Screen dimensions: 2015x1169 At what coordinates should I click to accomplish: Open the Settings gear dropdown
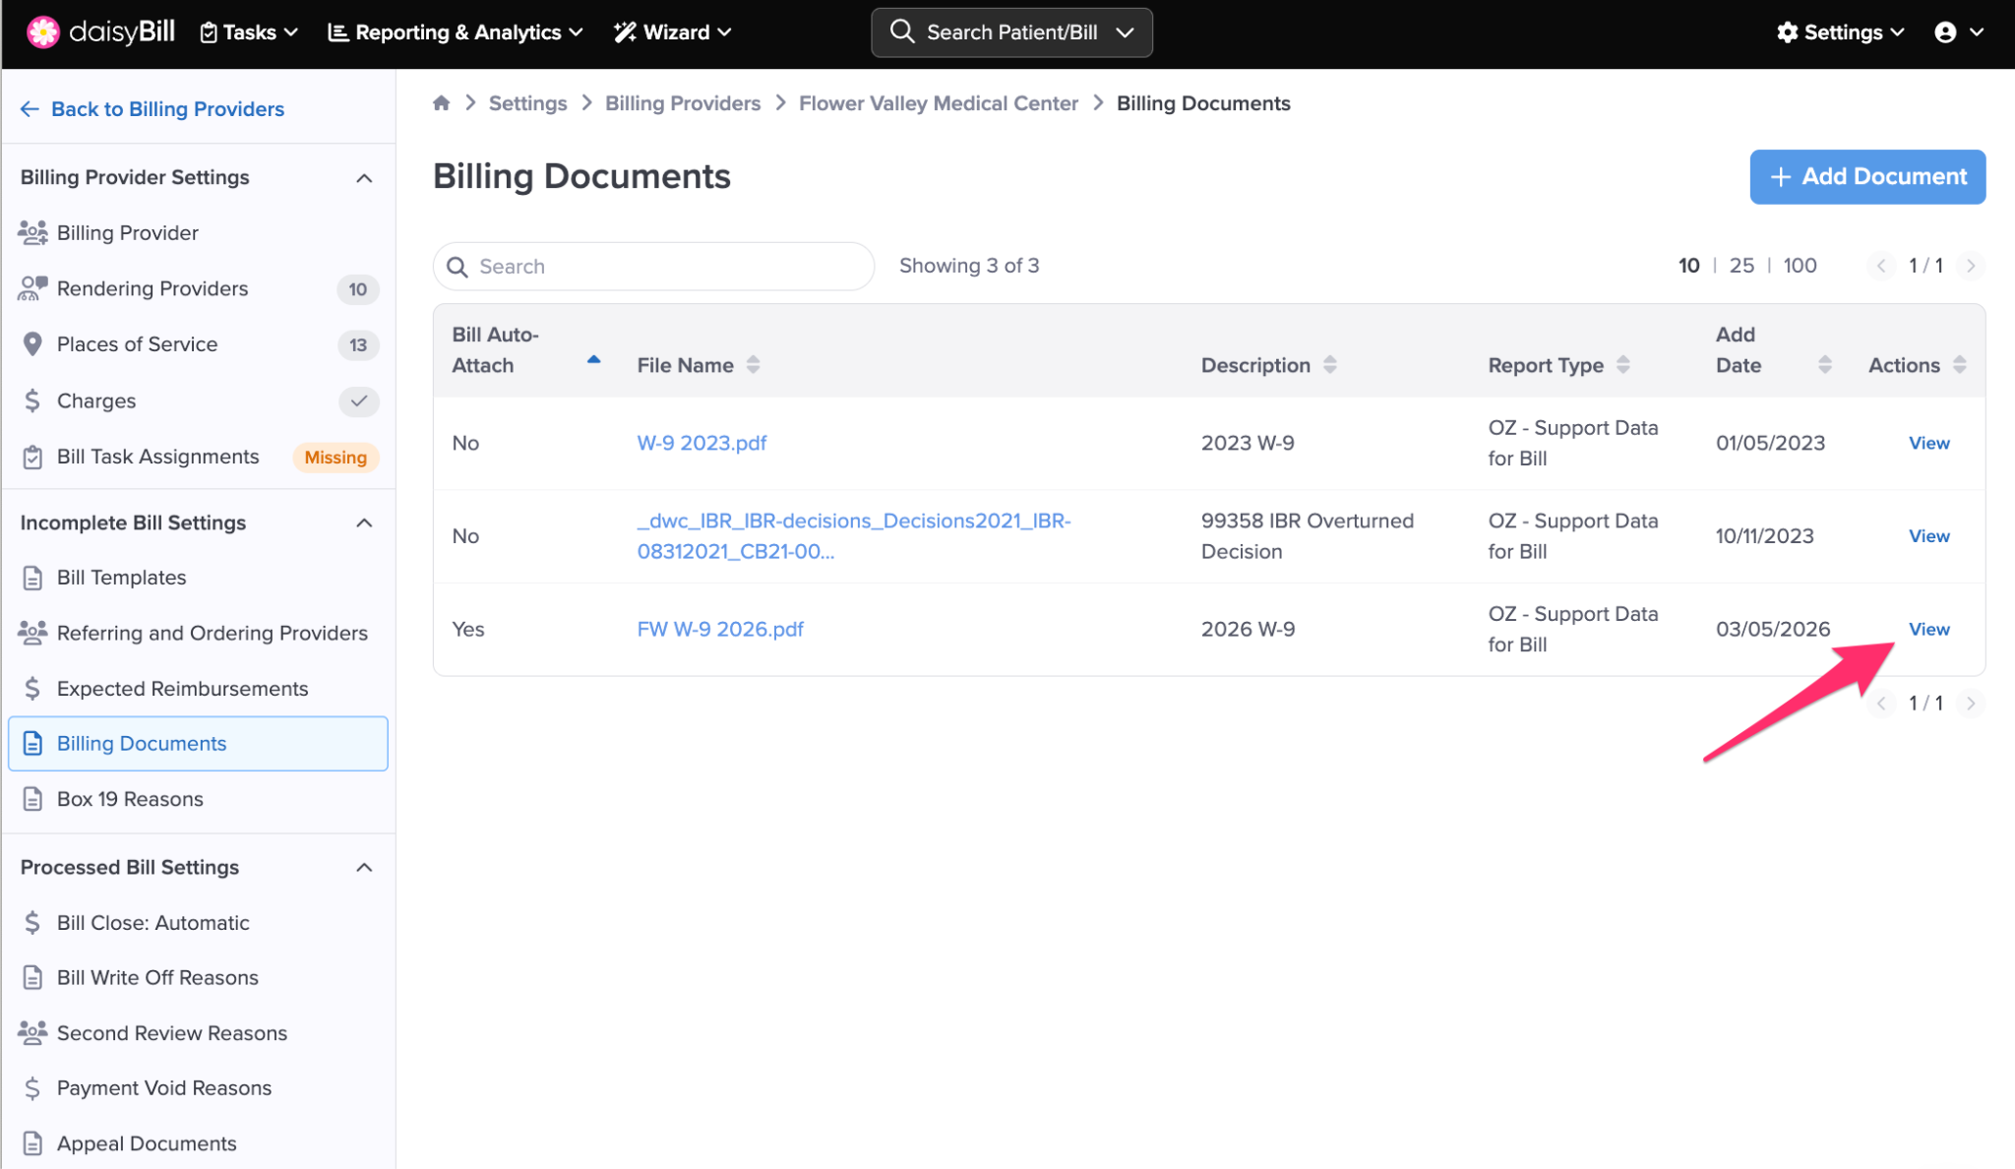click(x=1840, y=32)
